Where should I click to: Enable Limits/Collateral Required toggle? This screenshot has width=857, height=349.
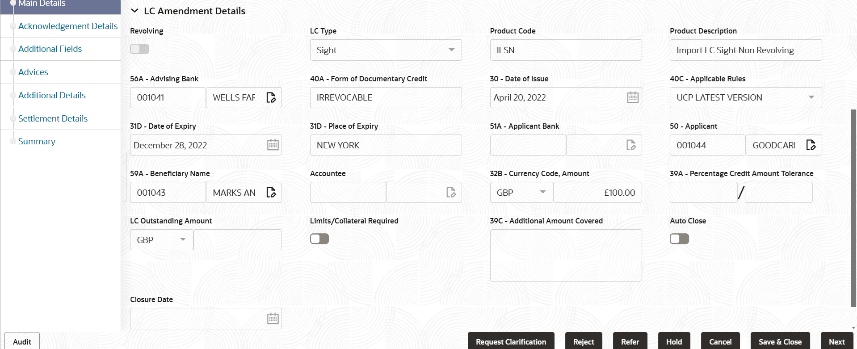pyautogui.click(x=319, y=239)
